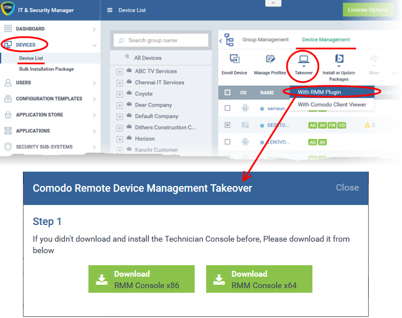
Task: Select the ABC TV Services group
Action: point(156,71)
